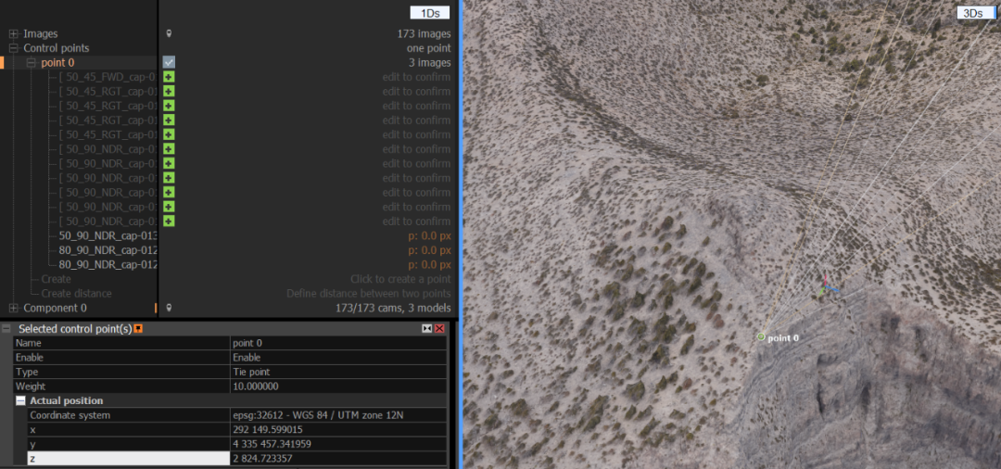Click the z value 2 824.723357
This screenshot has height=469, width=1001.
(x=338, y=458)
